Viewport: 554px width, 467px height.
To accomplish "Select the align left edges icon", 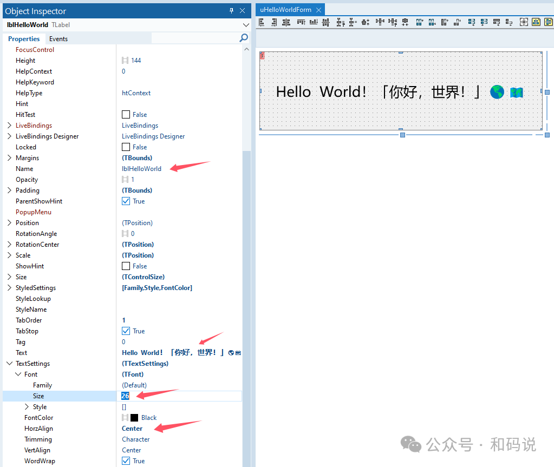I will tap(261, 22).
